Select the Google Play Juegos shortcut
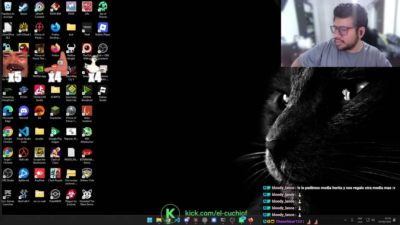 click(55, 135)
